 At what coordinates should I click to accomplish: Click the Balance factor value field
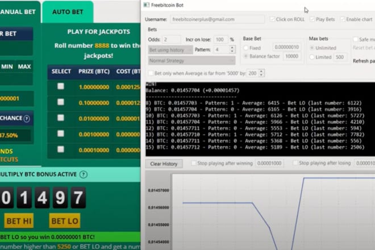292,56
